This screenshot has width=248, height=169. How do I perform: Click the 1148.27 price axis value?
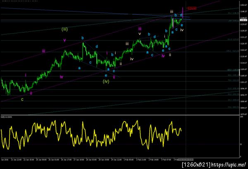pos(243,12)
